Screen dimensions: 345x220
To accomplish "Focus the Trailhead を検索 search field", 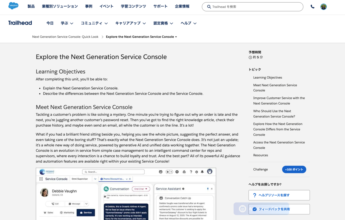I will [x=252, y=7].
